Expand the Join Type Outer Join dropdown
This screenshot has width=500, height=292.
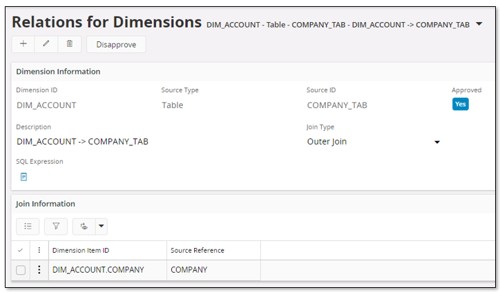437,142
